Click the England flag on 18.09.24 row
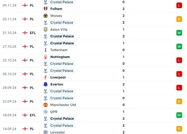The width and height of the screenshot is (187, 134). [x=25, y=115]
